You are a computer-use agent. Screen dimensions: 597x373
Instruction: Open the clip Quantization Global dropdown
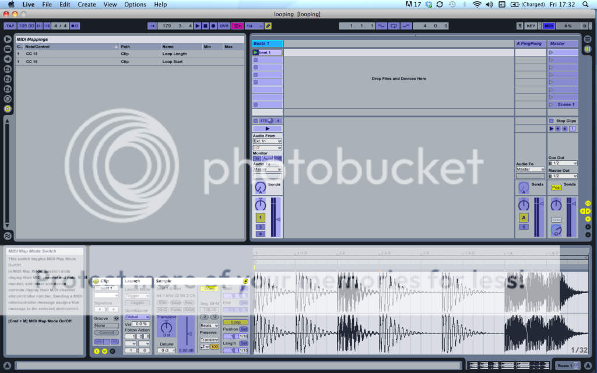coord(137,317)
